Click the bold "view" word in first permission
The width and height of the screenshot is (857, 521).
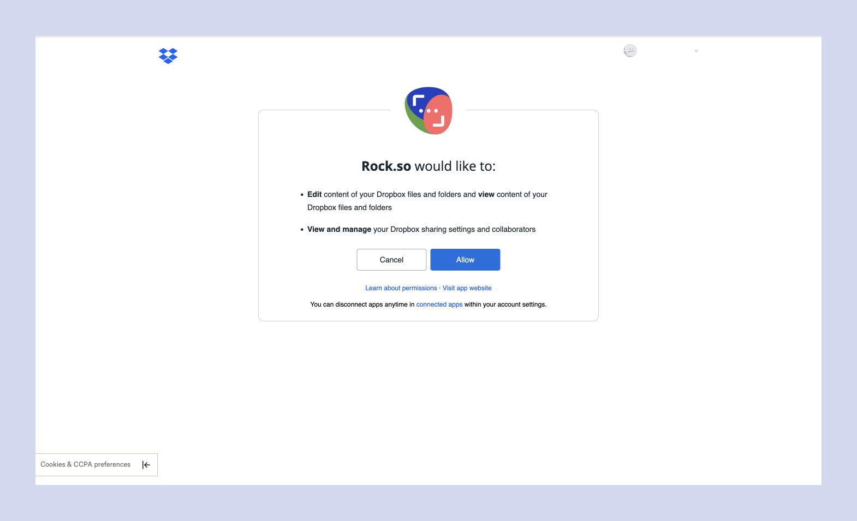click(x=486, y=194)
